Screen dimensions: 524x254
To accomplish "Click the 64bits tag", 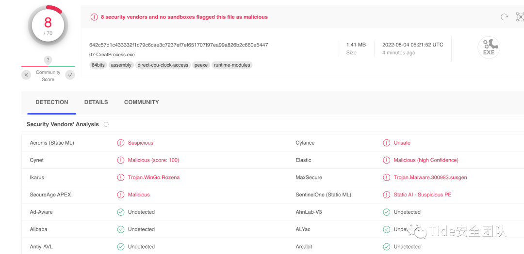I will tap(98, 65).
